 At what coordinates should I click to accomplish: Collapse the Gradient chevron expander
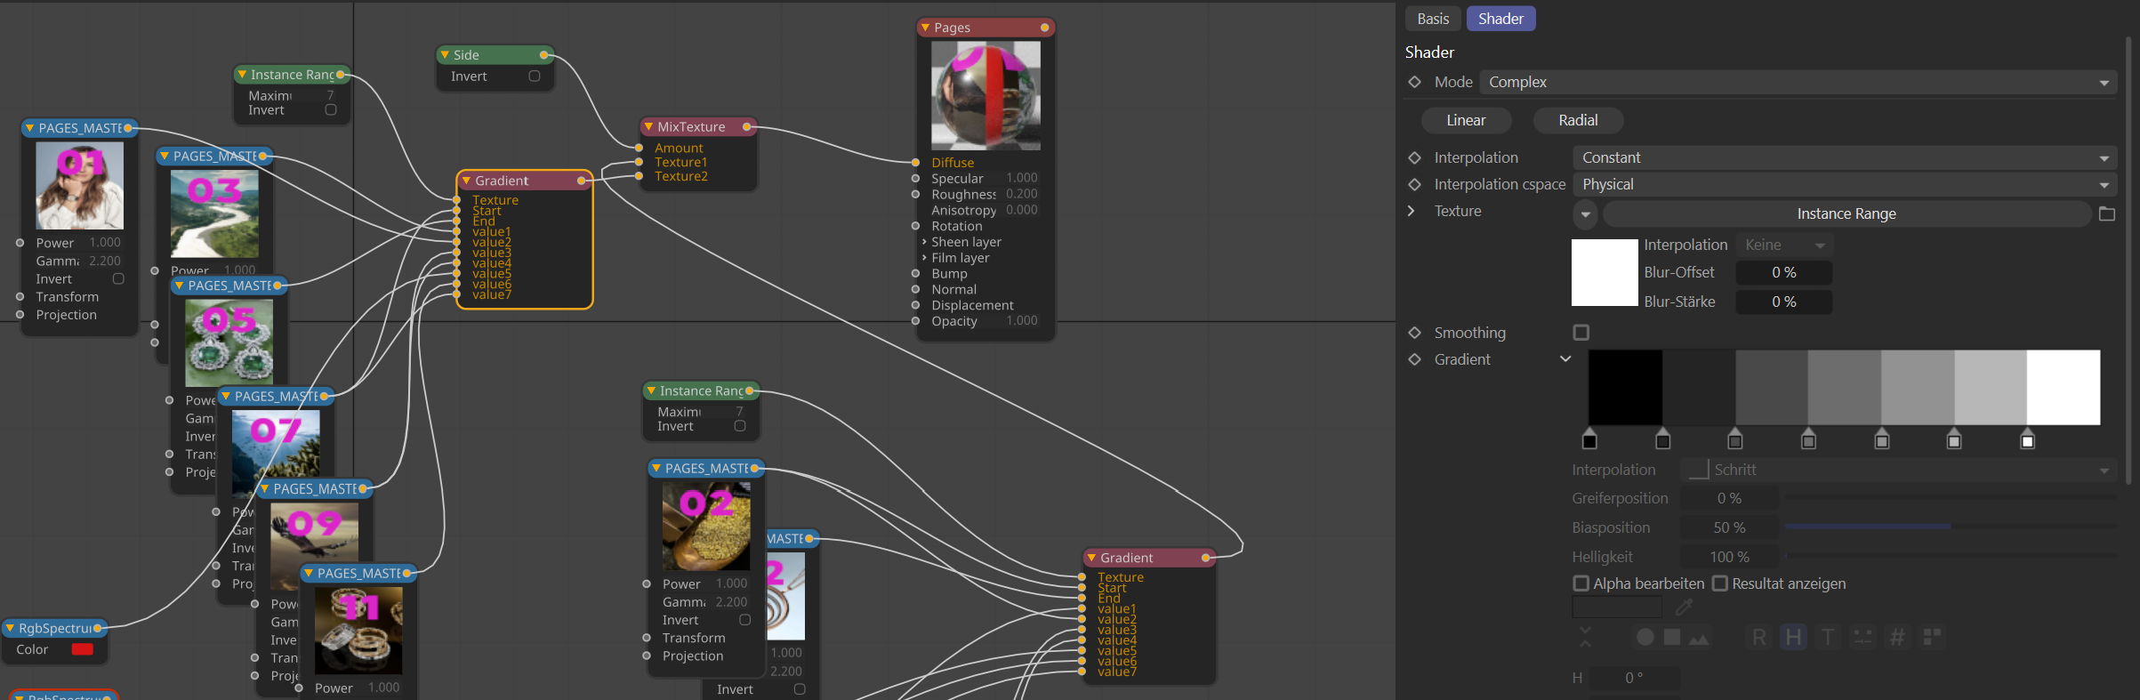1565,359
